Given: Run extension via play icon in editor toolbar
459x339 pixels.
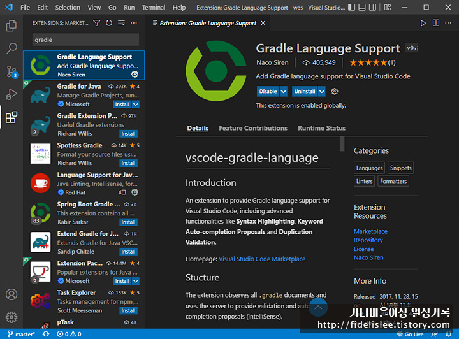Looking at the screenshot, I should (x=423, y=23).
